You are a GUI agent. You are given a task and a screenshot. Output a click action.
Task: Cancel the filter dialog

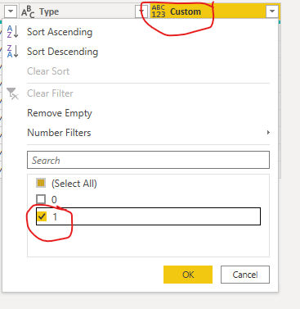245,275
